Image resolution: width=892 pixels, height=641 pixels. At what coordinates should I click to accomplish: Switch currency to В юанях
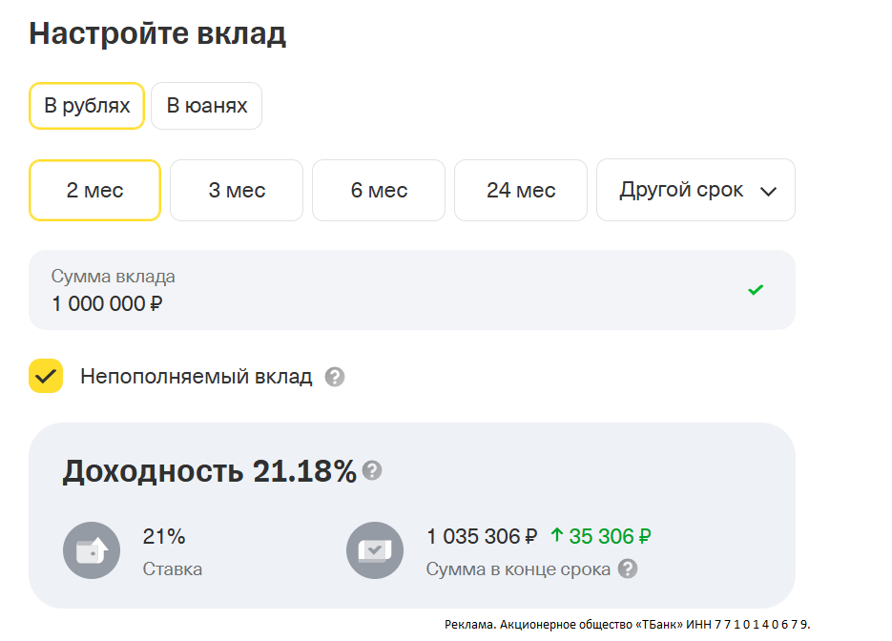pyautogui.click(x=206, y=105)
